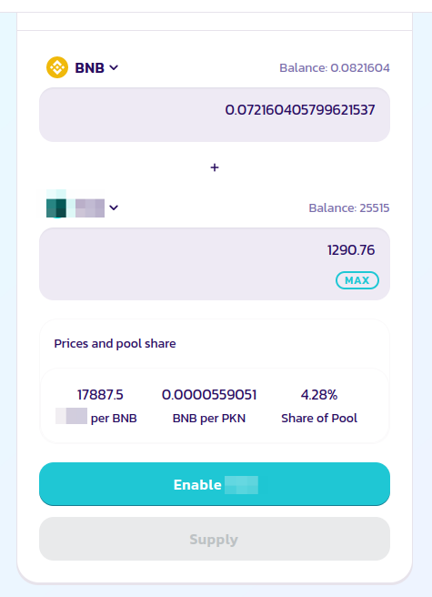Click the BNB balance 0.0821604 text

point(335,67)
